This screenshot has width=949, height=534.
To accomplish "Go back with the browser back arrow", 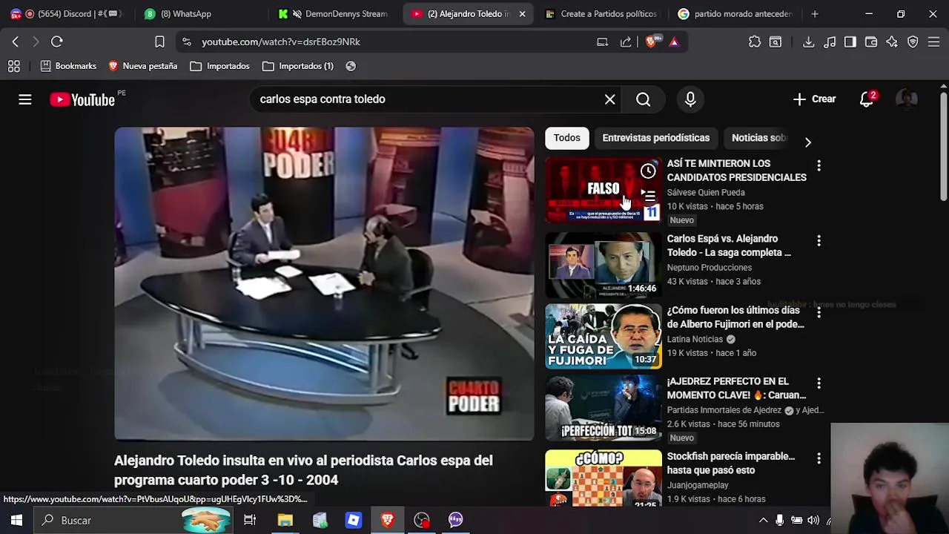I will [x=15, y=42].
